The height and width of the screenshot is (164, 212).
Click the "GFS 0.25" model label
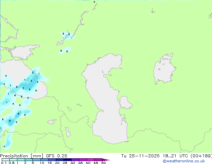coord(57,156)
